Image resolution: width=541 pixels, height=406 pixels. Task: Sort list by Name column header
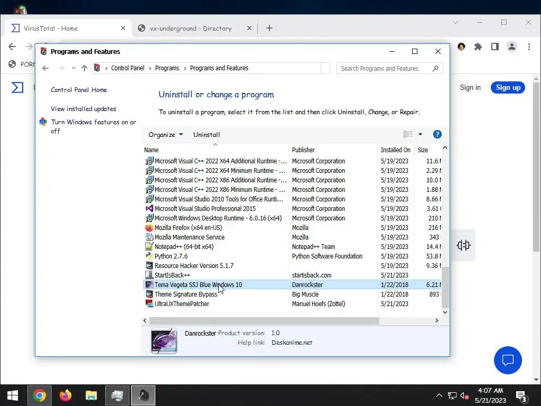point(151,150)
